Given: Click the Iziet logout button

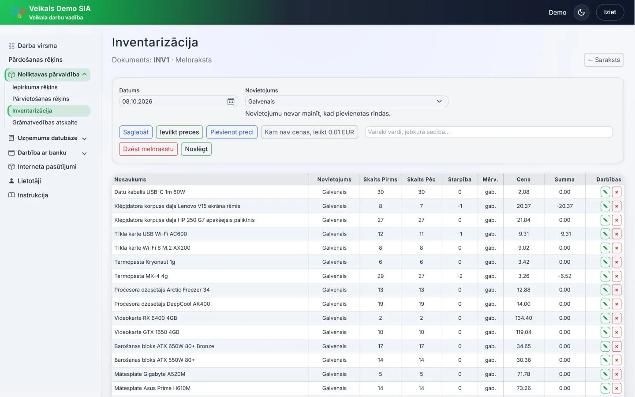Looking at the screenshot, I should pos(610,12).
